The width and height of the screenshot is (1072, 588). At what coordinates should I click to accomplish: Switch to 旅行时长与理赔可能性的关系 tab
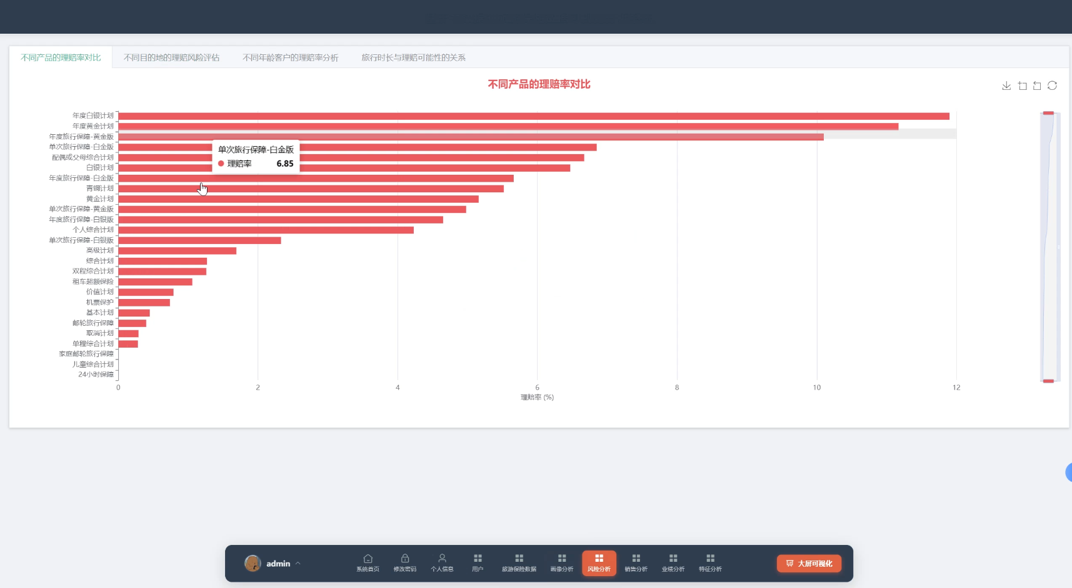[x=413, y=57]
